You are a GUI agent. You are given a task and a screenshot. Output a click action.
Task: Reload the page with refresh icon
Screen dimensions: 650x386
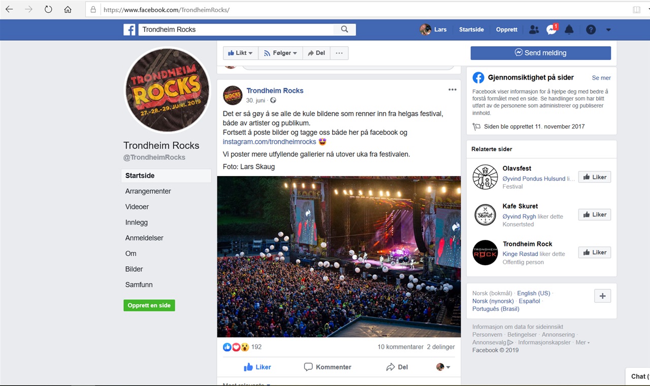click(48, 10)
